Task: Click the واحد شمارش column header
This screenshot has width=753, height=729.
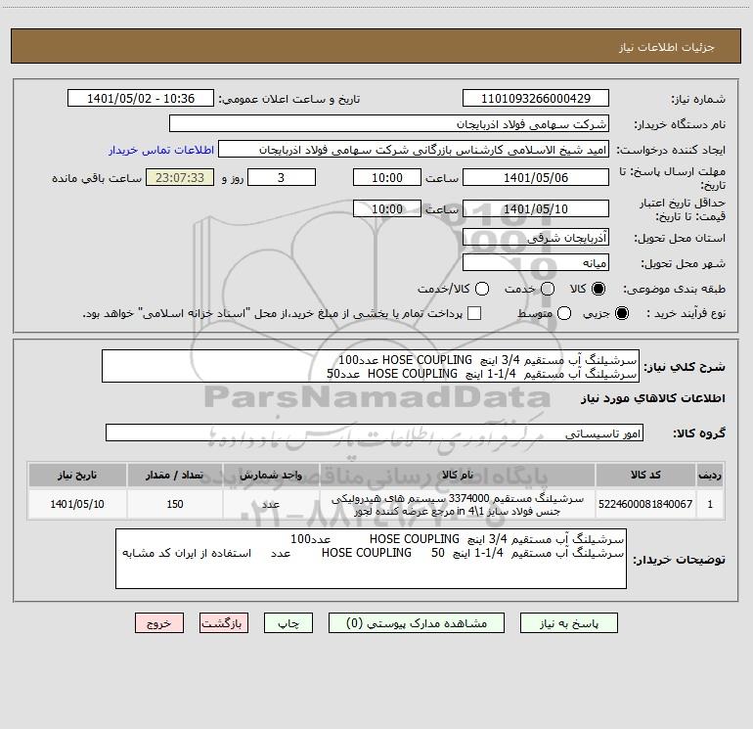Action: coord(271,475)
